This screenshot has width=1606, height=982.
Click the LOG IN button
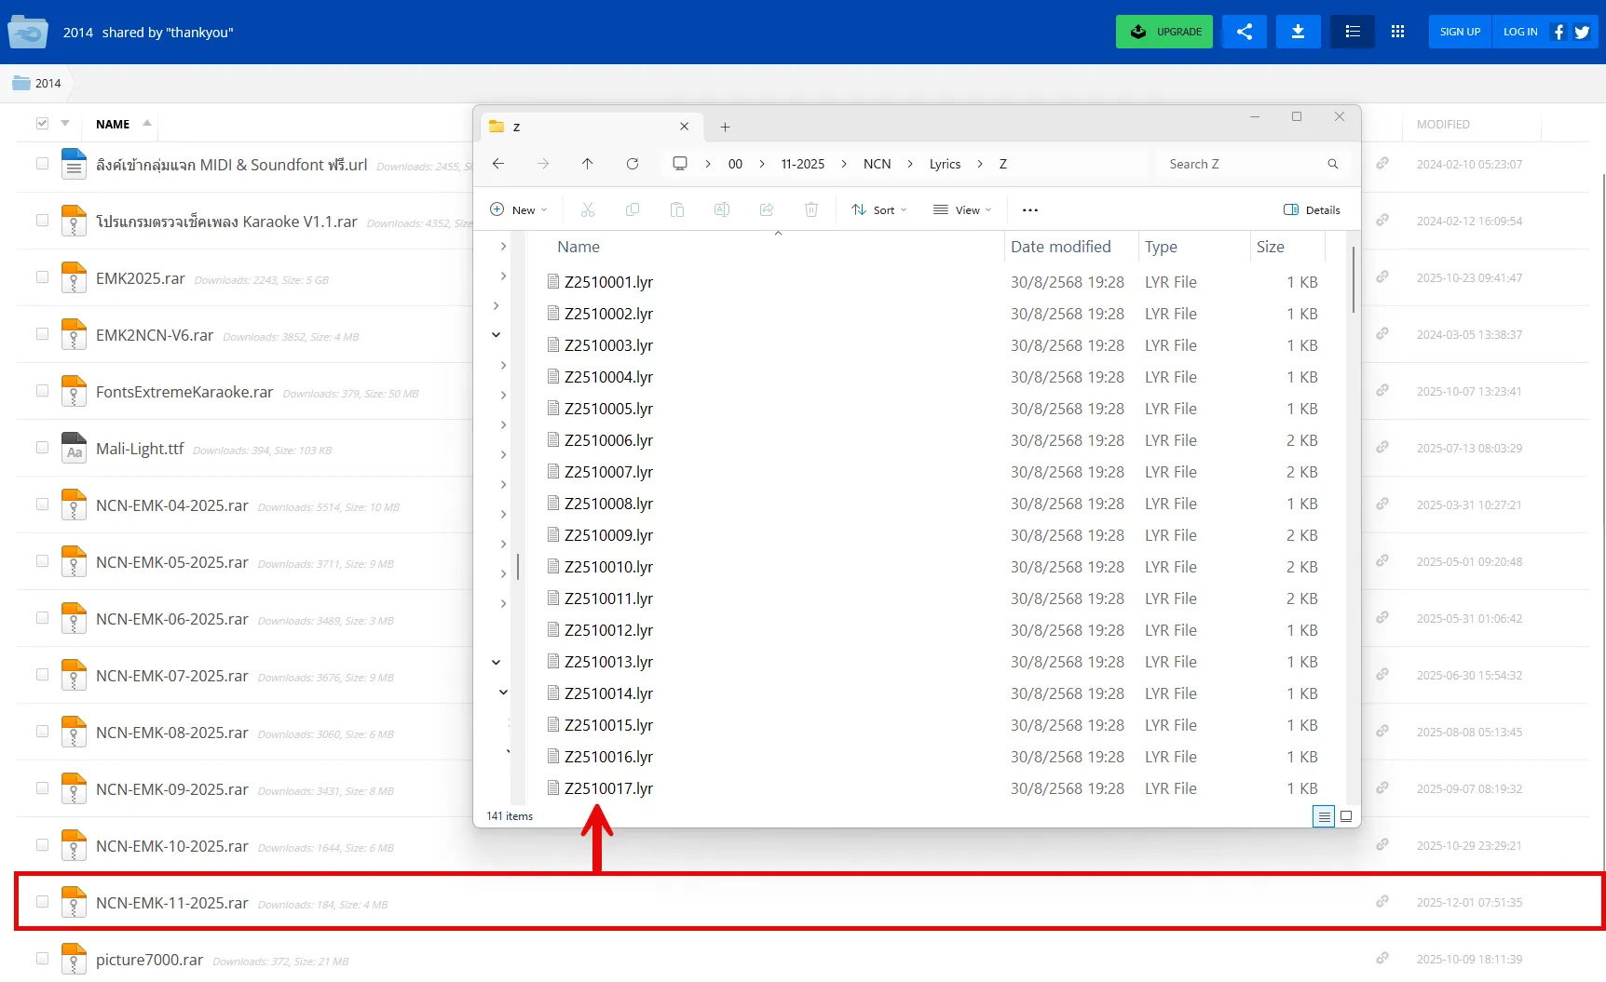pyautogui.click(x=1520, y=32)
